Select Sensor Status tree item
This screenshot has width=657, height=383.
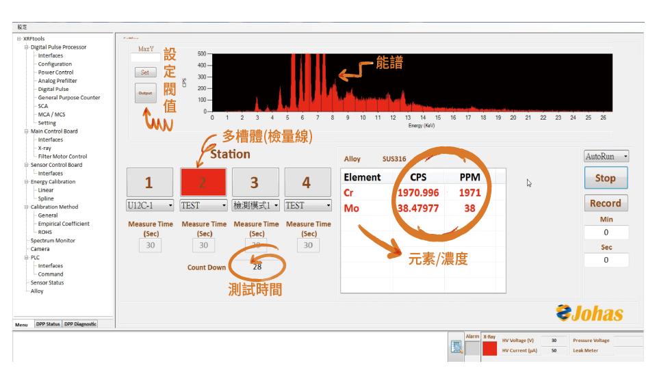click(x=47, y=282)
